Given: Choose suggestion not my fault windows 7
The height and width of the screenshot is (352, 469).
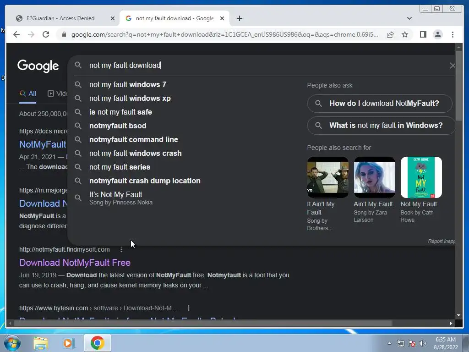Looking at the screenshot, I should click(127, 84).
